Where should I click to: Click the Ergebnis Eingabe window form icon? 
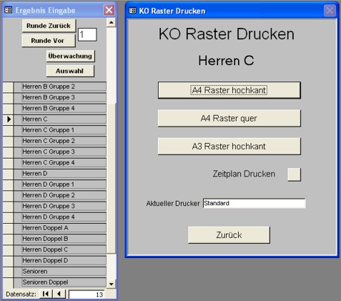9,10
